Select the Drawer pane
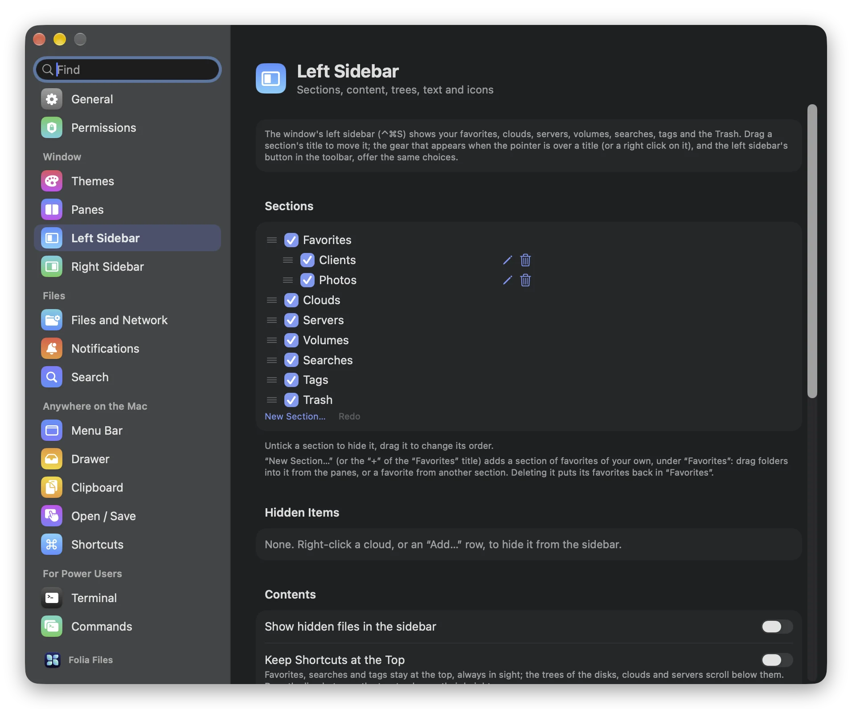This screenshot has width=852, height=709. coord(127,459)
